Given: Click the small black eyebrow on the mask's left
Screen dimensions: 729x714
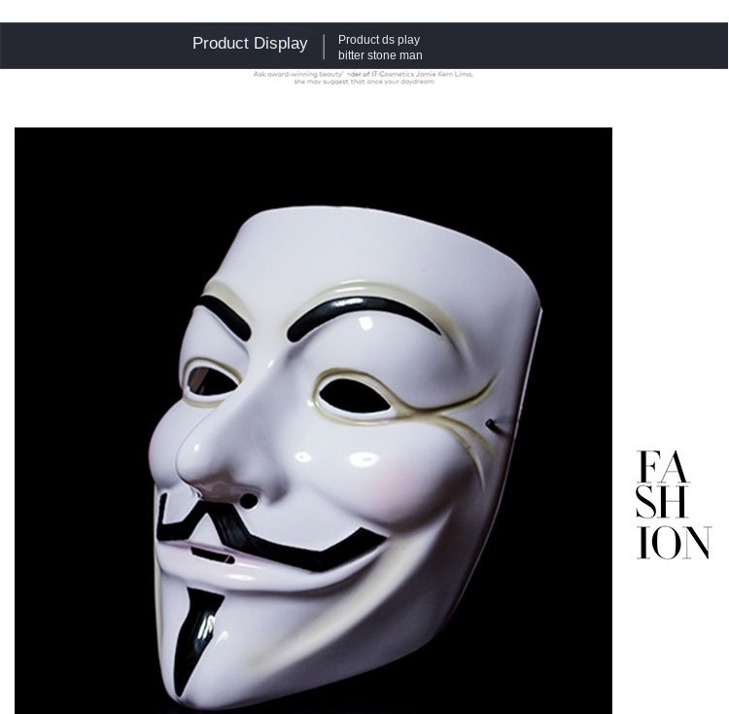Looking at the screenshot, I should (x=224, y=316).
